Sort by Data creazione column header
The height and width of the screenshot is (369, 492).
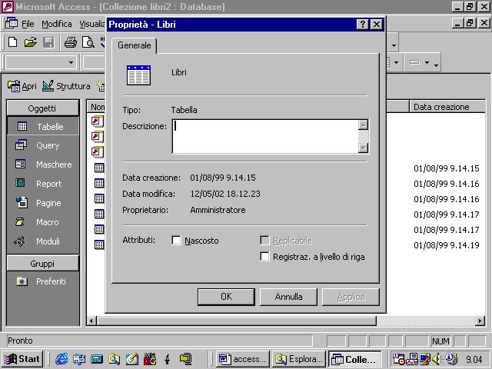pos(447,107)
